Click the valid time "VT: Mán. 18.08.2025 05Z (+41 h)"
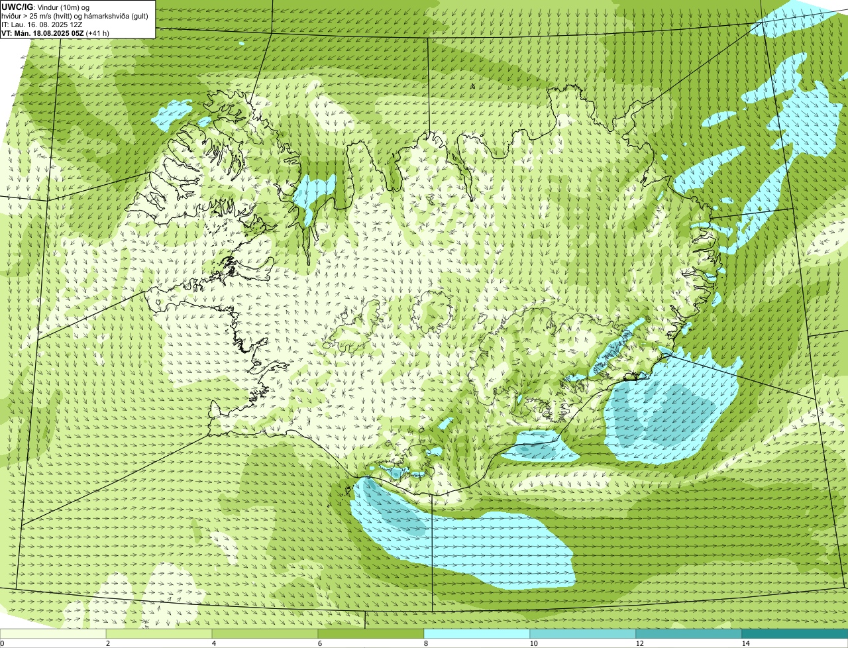Image resolution: width=848 pixels, height=648 pixels. point(56,32)
